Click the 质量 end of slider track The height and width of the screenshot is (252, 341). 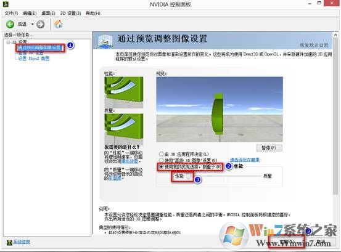[260, 176]
